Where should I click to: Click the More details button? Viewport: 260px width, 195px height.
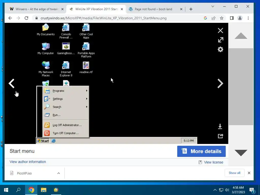pyautogui.click(x=201, y=151)
